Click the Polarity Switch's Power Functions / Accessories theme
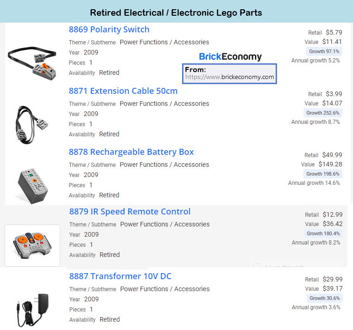This screenshot has height=330, width=353. (x=164, y=42)
